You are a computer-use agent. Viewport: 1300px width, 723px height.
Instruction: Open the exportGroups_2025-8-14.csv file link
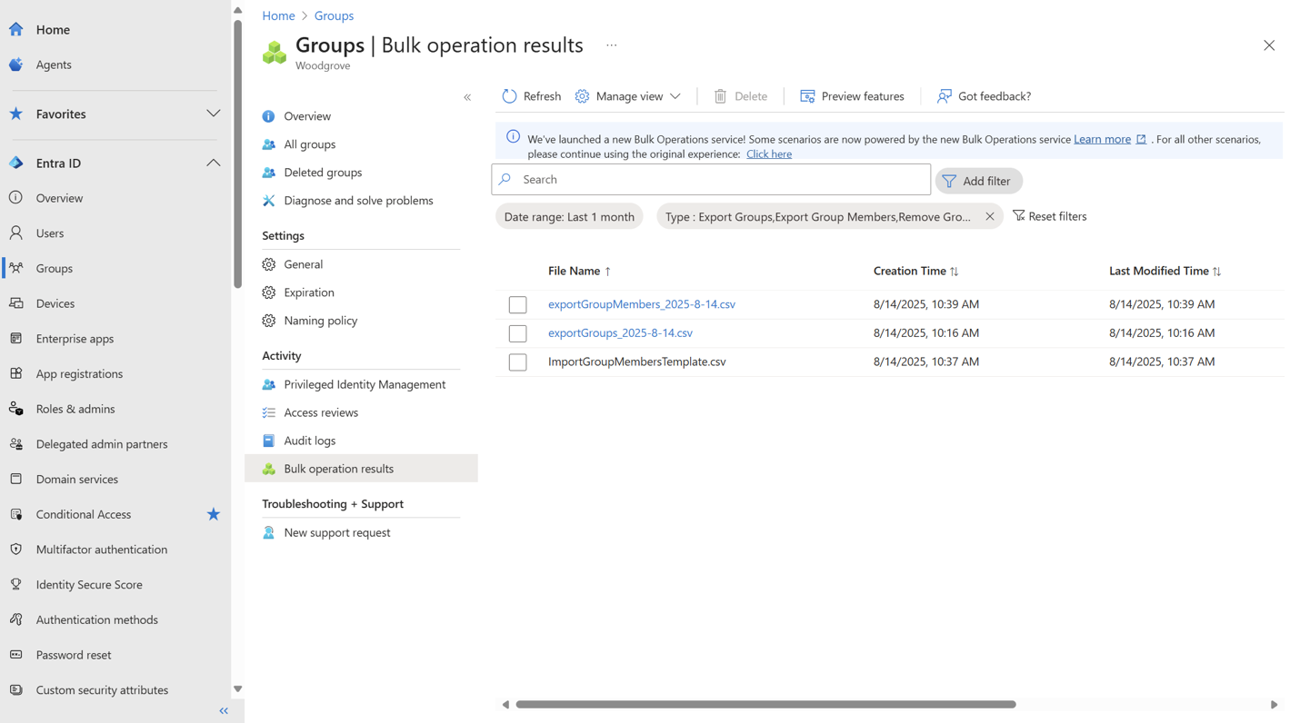[620, 333]
